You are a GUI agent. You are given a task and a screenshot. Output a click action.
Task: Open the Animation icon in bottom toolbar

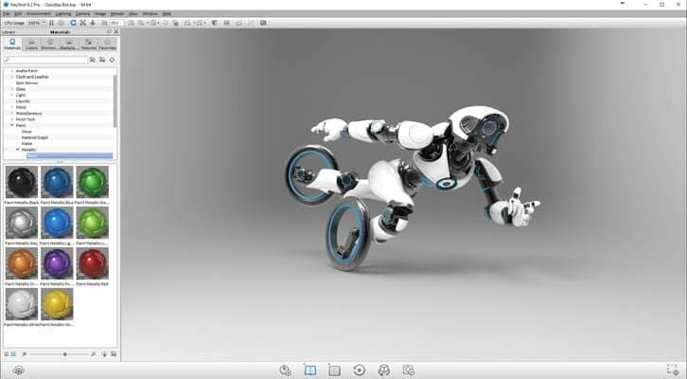point(359,370)
